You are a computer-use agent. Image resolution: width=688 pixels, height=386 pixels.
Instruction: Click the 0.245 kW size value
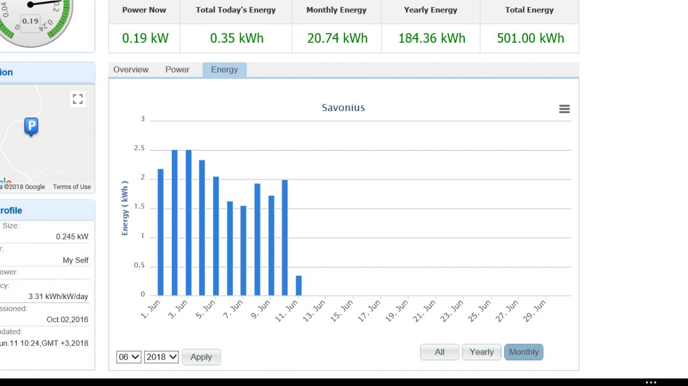(x=72, y=237)
